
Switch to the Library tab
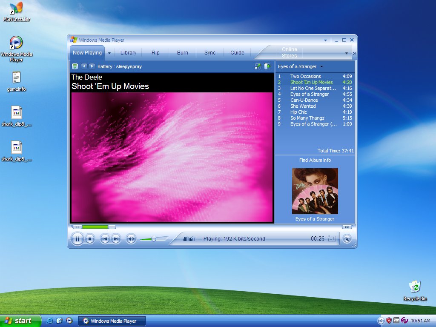point(128,52)
